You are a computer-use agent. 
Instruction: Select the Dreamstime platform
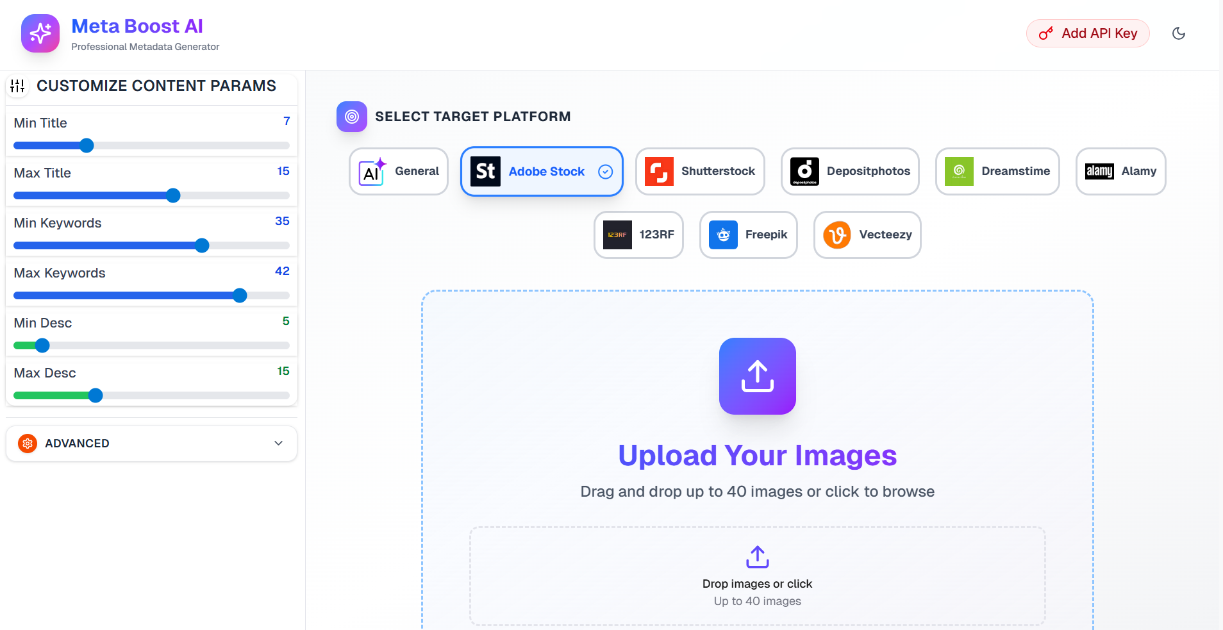(997, 171)
